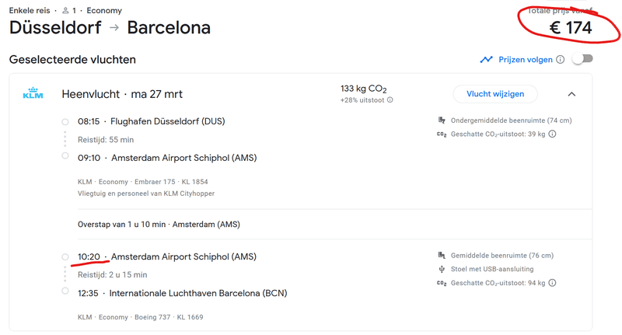The height and width of the screenshot is (335, 622).
Task: Click info icon beside 94 kg CO₂ estimate
Action: pyautogui.click(x=552, y=283)
